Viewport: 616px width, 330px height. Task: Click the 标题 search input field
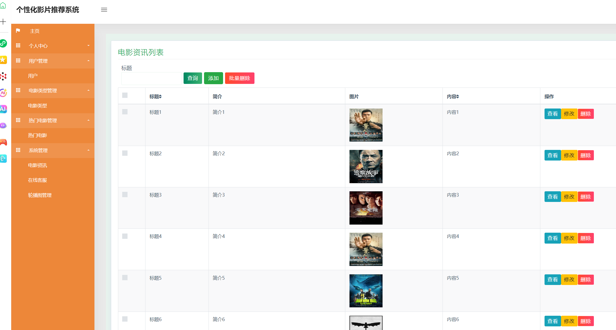[x=151, y=79]
